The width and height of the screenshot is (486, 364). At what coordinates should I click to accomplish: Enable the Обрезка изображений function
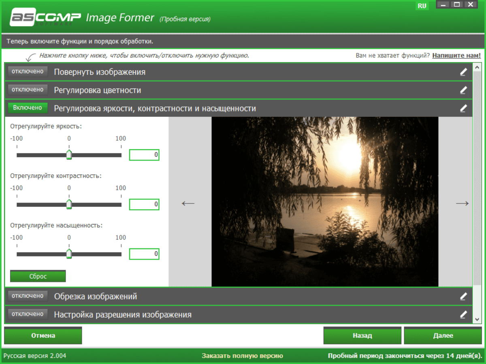tap(28, 296)
